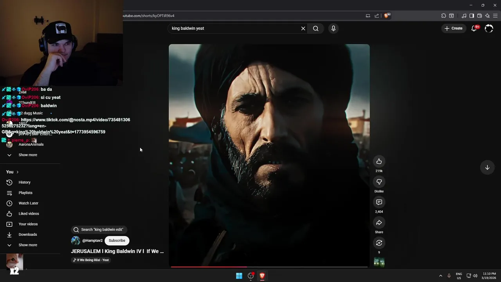Click the install-app icon in address bar
Image resolution: width=501 pixels, height=282 pixels.
point(368,16)
